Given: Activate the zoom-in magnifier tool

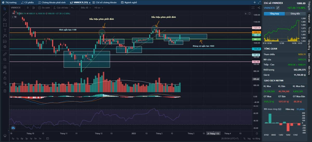Looking at the screenshot, I should coord(5,60).
